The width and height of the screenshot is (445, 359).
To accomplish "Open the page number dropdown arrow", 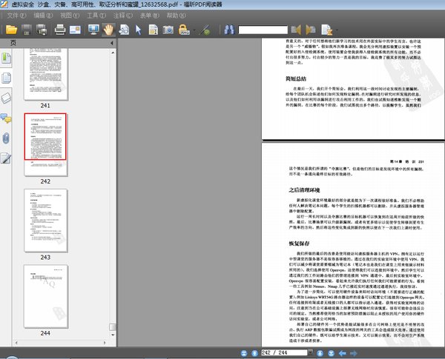I will point(311,353).
